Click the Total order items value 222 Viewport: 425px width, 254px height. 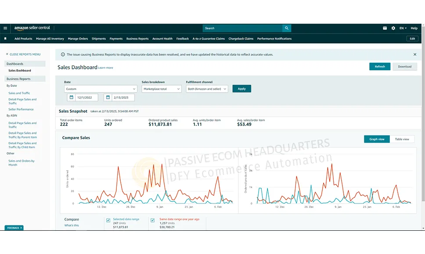64,125
